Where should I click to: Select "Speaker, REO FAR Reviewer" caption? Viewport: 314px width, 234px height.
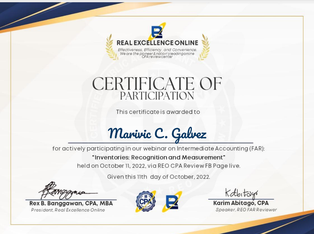(246, 210)
